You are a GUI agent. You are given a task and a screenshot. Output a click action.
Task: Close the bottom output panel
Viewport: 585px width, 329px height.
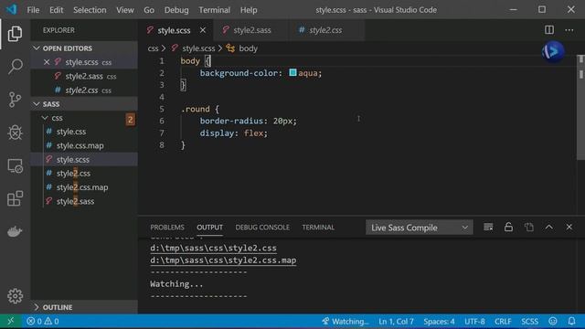point(569,228)
